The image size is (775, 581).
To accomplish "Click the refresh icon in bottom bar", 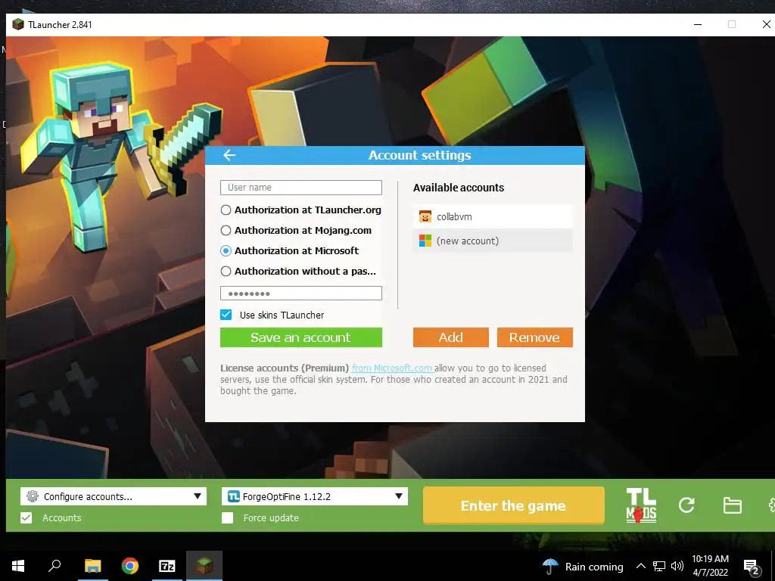I will click(x=686, y=505).
